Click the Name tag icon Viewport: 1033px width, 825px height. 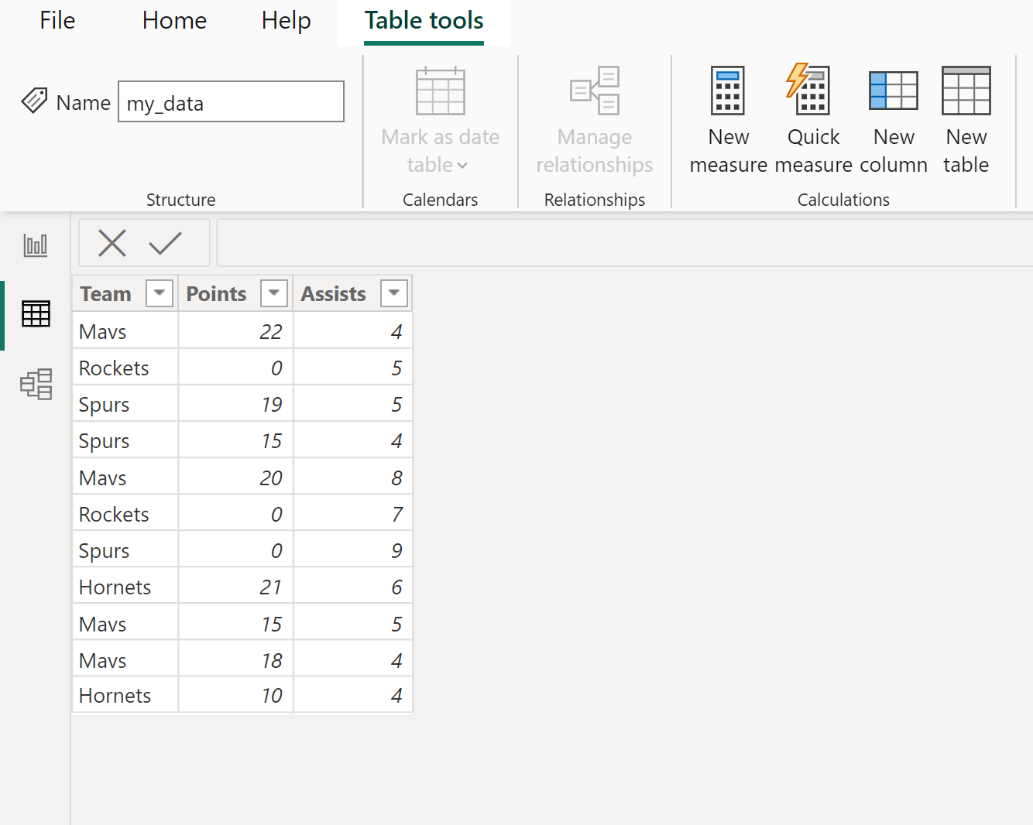coord(34,101)
